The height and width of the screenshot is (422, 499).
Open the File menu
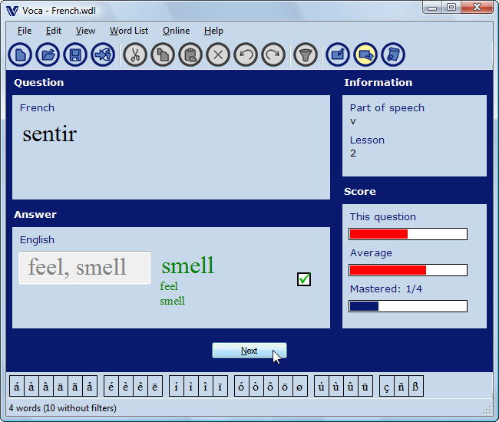pyautogui.click(x=25, y=31)
